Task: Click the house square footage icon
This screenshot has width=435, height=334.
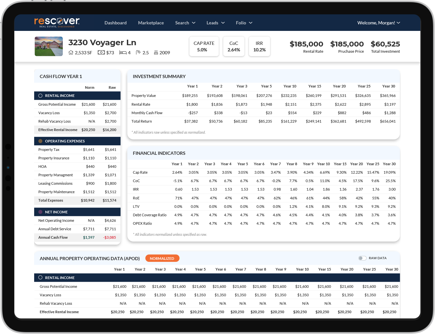Action: pyautogui.click(x=71, y=53)
